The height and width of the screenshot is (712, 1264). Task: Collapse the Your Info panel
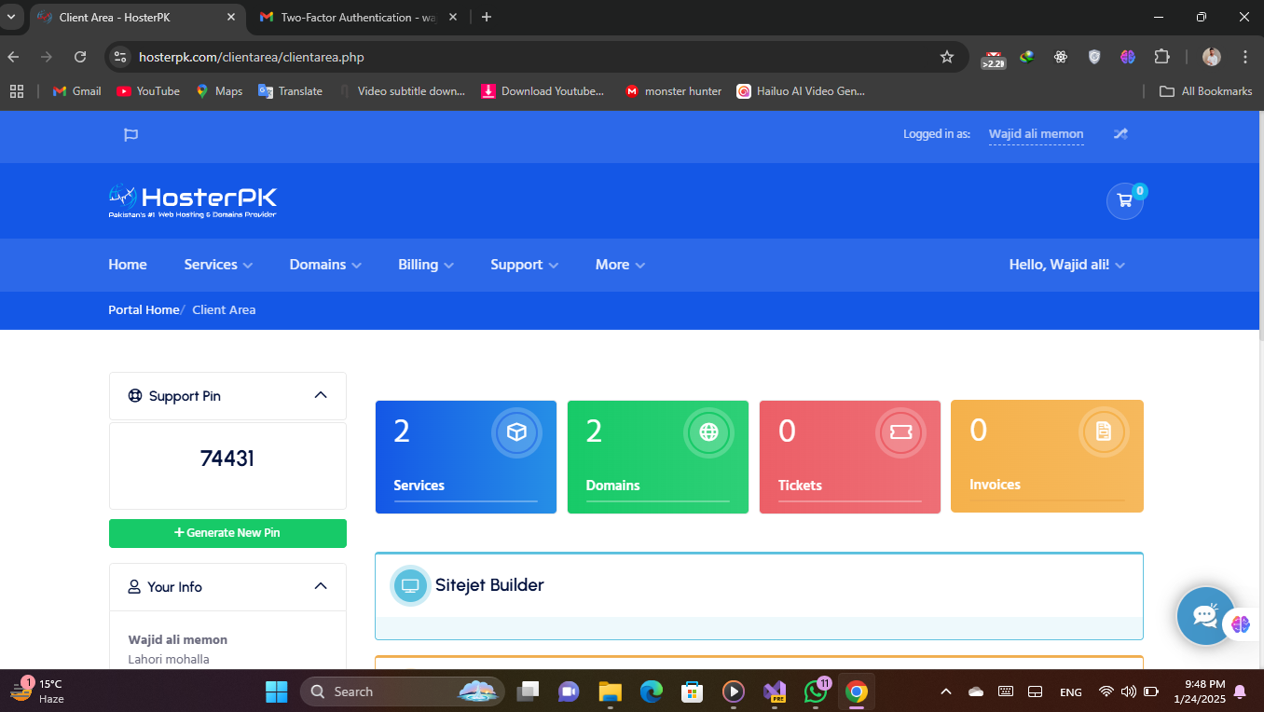pos(321,586)
